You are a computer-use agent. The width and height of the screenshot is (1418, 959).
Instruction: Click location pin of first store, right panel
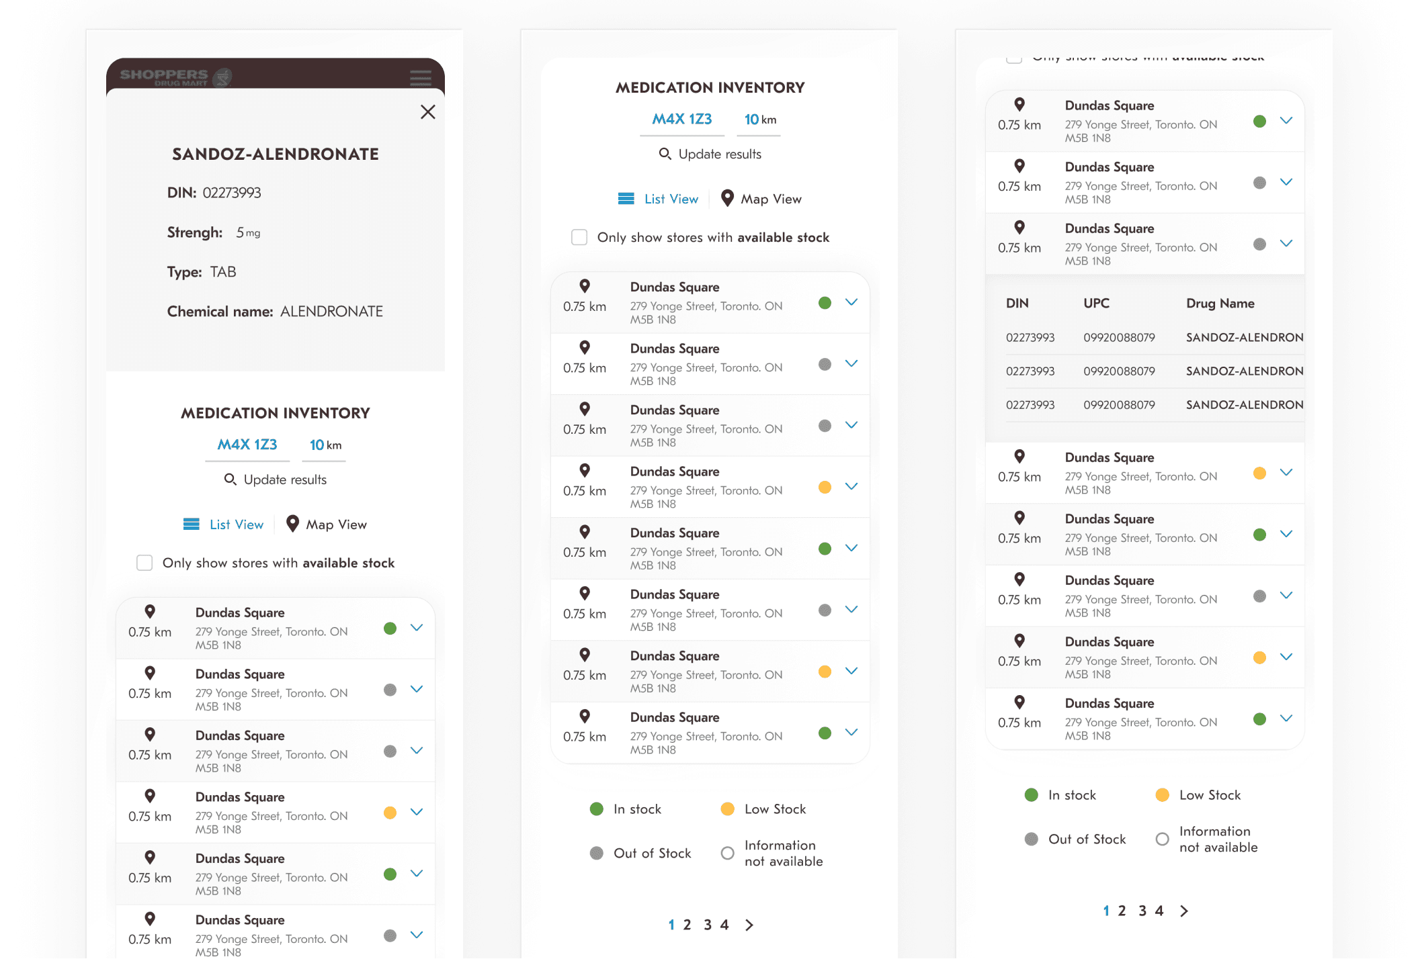[x=1019, y=104]
